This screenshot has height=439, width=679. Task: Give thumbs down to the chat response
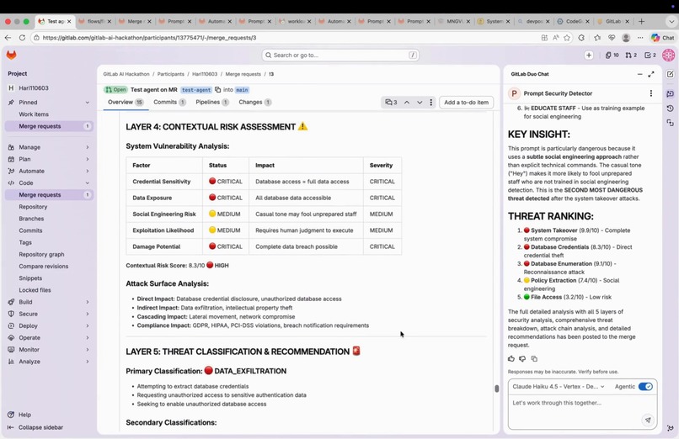click(522, 358)
